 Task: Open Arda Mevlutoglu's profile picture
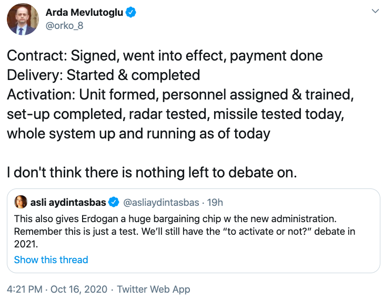(x=23, y=19)
